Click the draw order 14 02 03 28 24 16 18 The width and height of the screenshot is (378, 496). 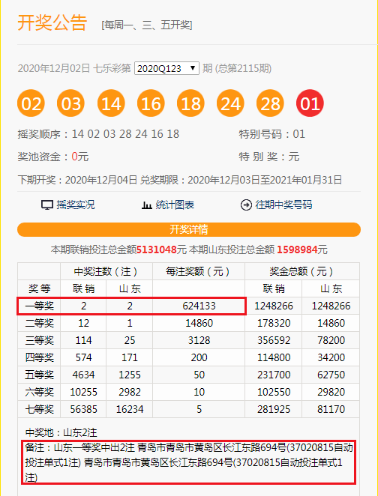tap(125, 134)
